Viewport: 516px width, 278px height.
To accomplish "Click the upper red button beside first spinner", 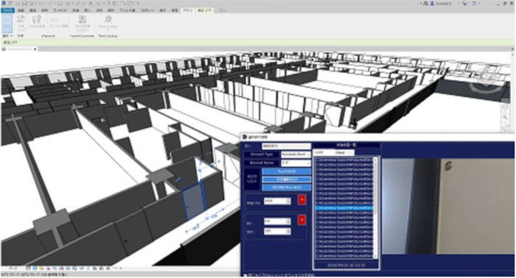I will click(x=301, y=199).
